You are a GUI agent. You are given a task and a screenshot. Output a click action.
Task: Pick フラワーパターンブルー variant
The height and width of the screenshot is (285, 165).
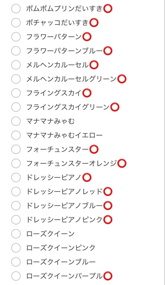16,51
